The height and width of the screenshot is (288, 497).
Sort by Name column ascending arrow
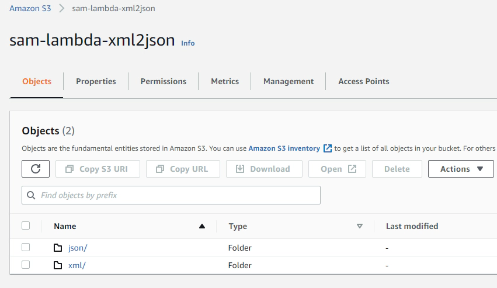pos(202,226)
